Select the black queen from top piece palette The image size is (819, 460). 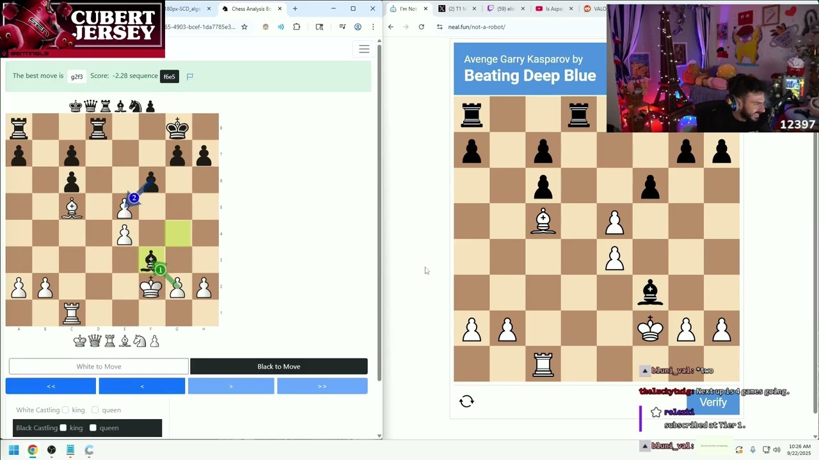[x=91, y=106]
